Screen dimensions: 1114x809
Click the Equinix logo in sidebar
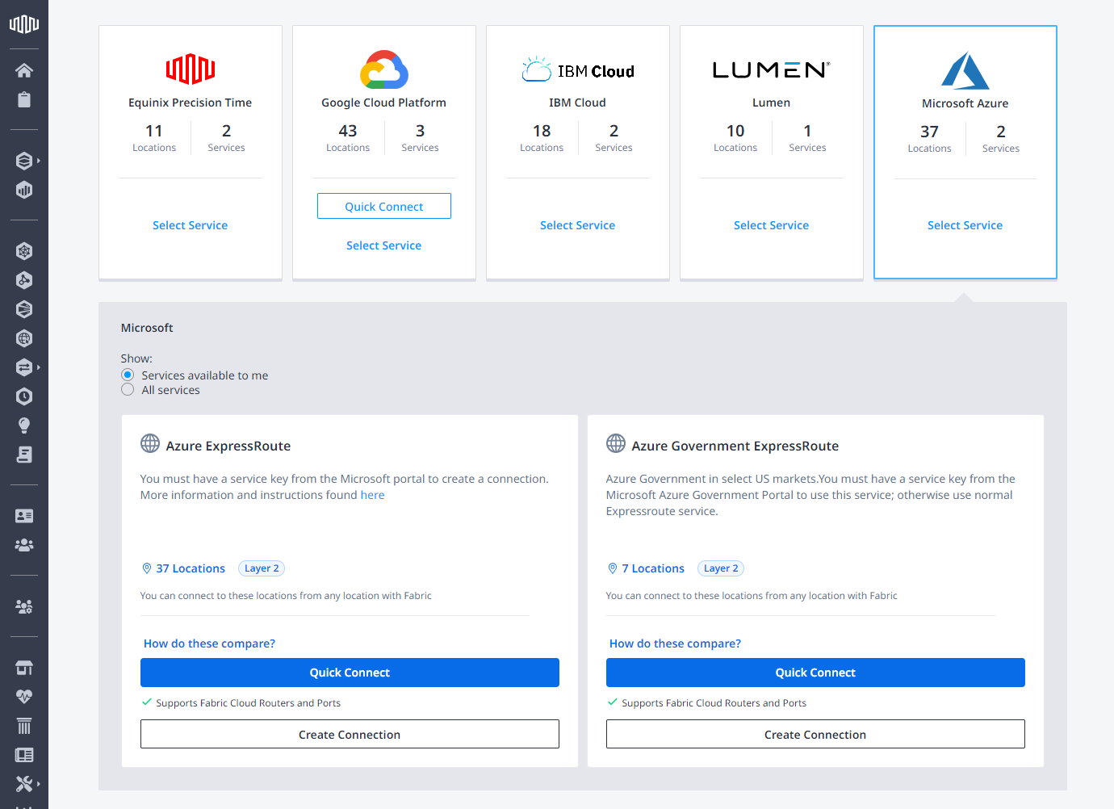pos(24,24)
